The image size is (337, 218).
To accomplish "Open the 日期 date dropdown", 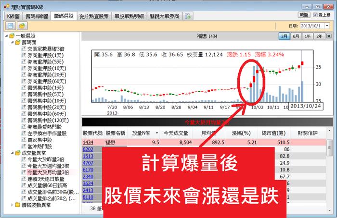I will [x=327, y=26].
